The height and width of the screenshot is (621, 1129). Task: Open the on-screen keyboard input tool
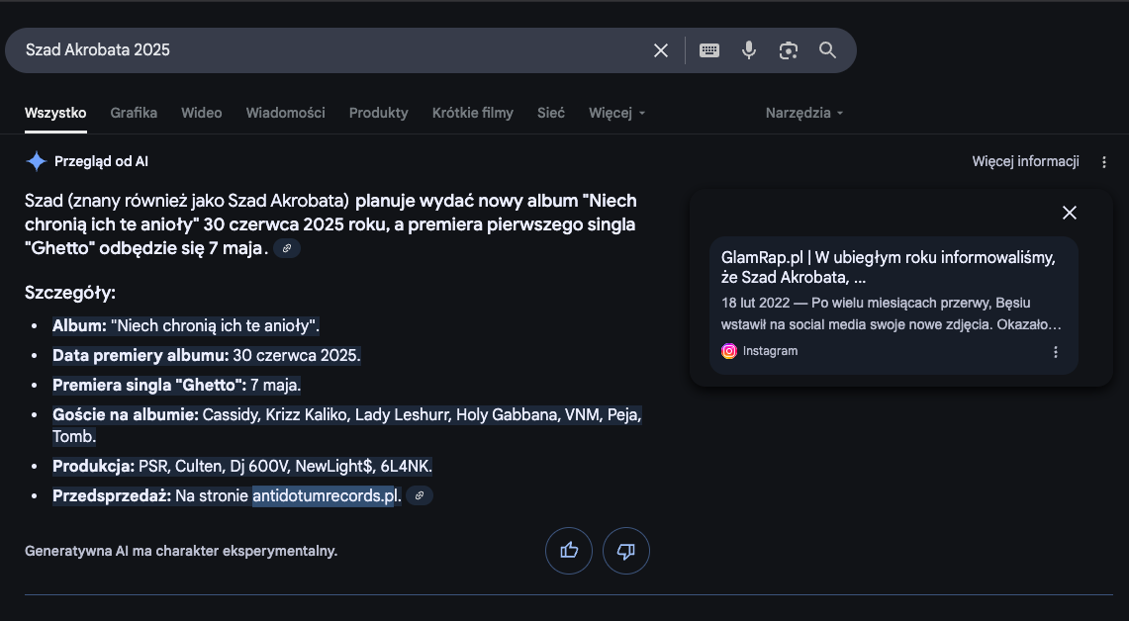tap(709, 50)
